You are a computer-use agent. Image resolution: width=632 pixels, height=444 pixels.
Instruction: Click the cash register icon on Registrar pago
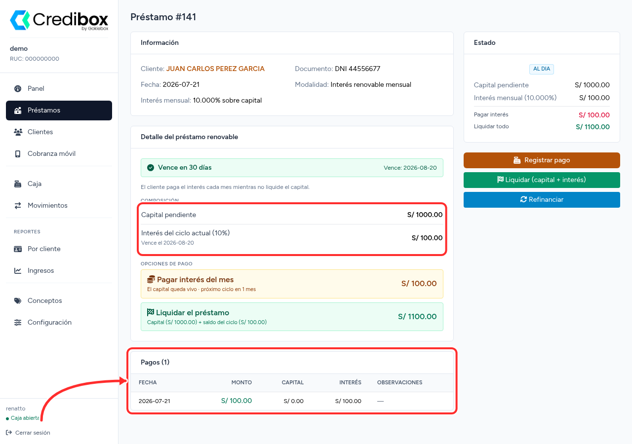pyautogui.click(x=517, y=160)
